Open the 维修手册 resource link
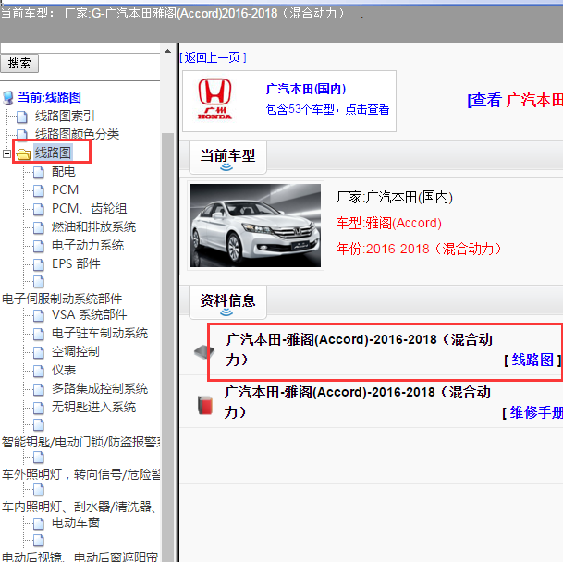This screenshot has width=563, height=562. (536, 412)
